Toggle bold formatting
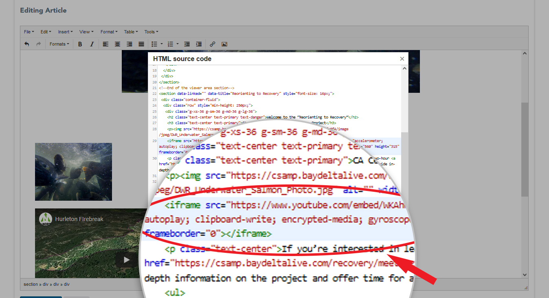The image size is (549, 298). coord(80,44)
